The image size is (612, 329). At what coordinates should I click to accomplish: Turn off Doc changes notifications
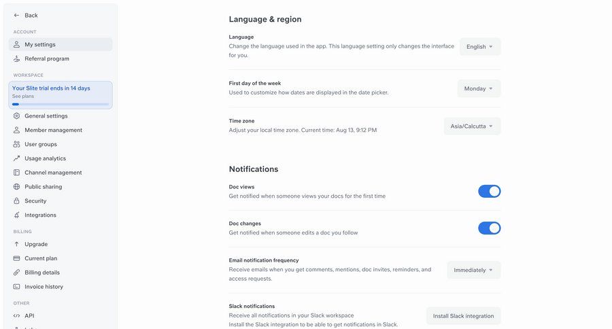(489, 228)
